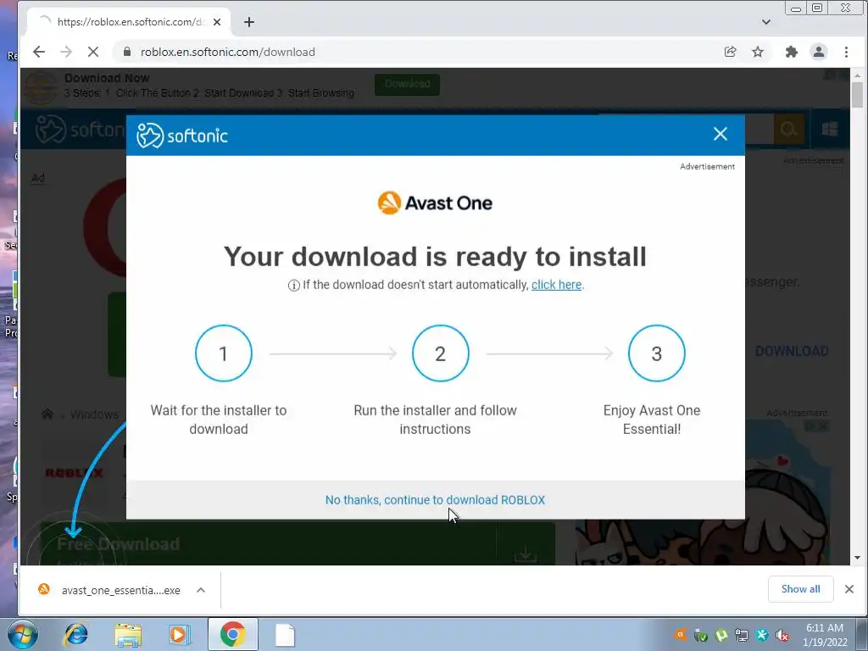This screenshot has width=868, height=651.
Task: Open the Chrome extensions puzzle icon
Action: 792,52
